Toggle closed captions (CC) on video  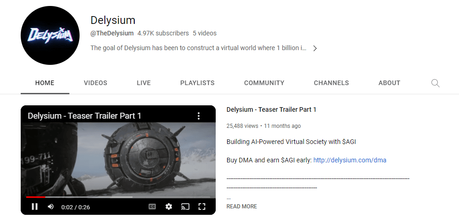[152, 207]
